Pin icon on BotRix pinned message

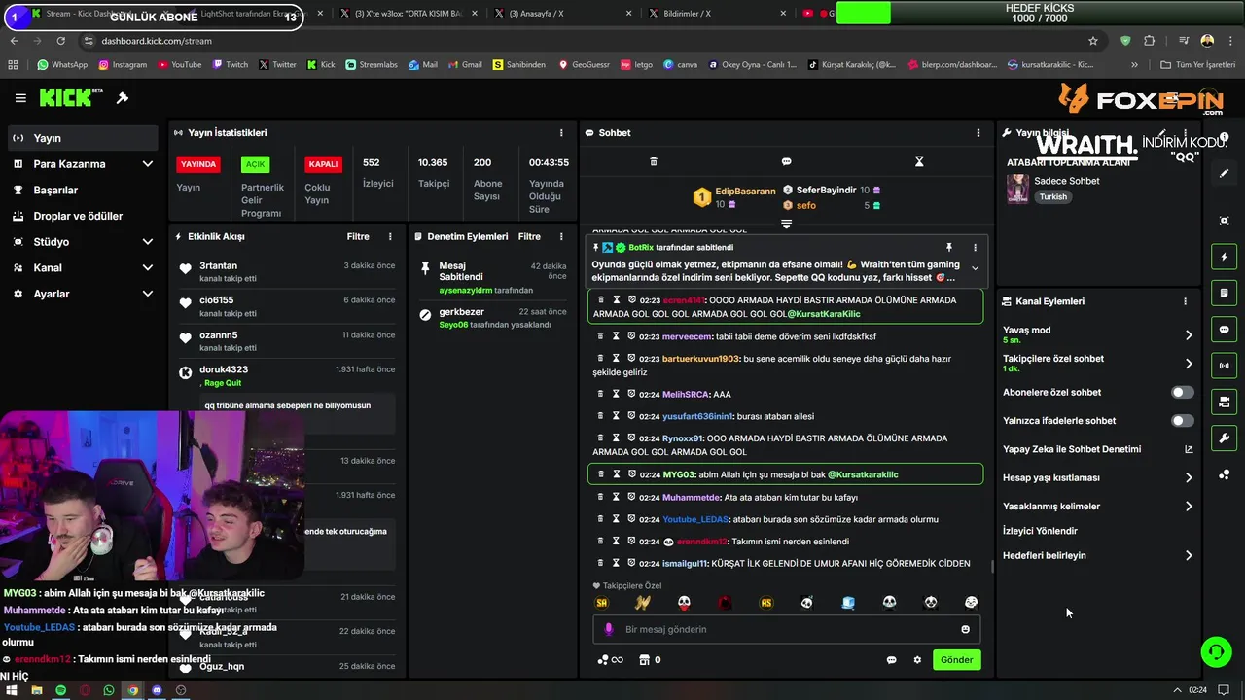click(x=949, y=248)
